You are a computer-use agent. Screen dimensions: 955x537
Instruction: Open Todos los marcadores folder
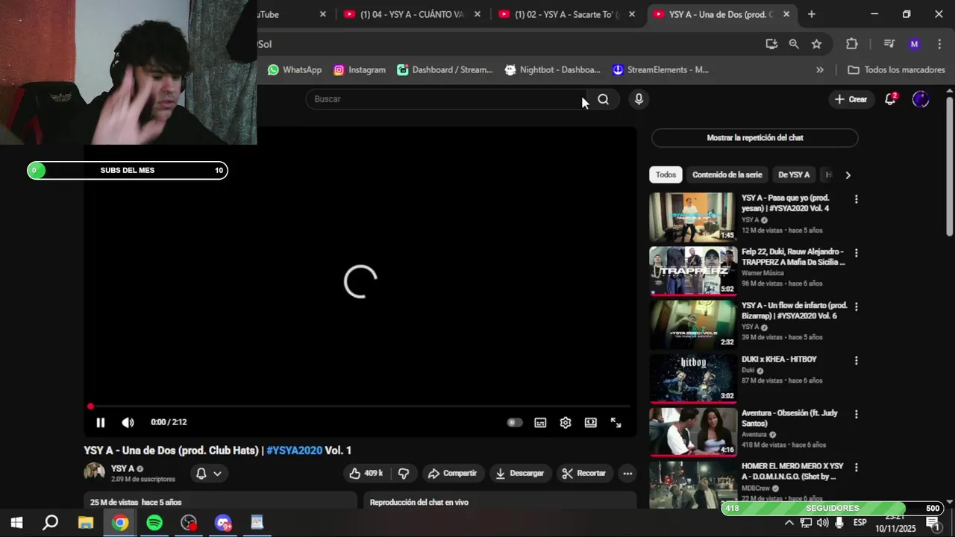point(896,70)
